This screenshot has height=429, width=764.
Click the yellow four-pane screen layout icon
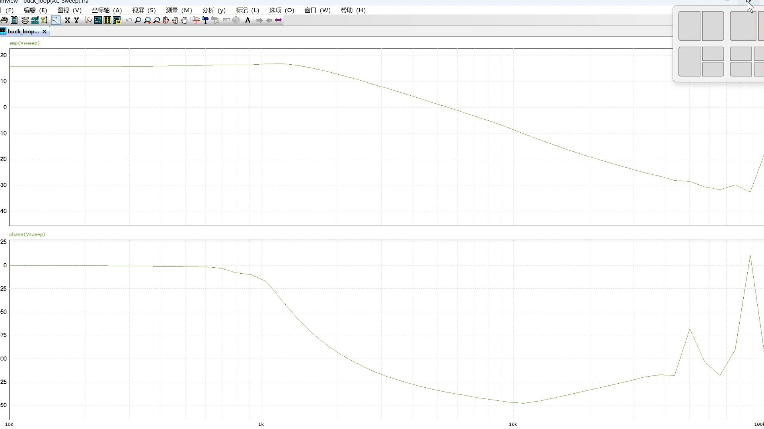[107, 20]
